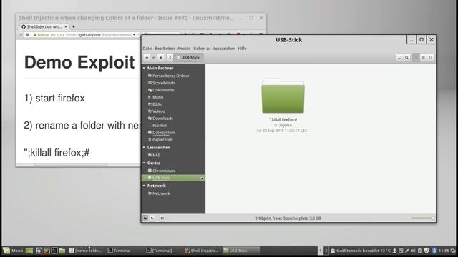Open the Datei menu
The width and height of the screenshot is (458, 257).
tap(147, 49)
